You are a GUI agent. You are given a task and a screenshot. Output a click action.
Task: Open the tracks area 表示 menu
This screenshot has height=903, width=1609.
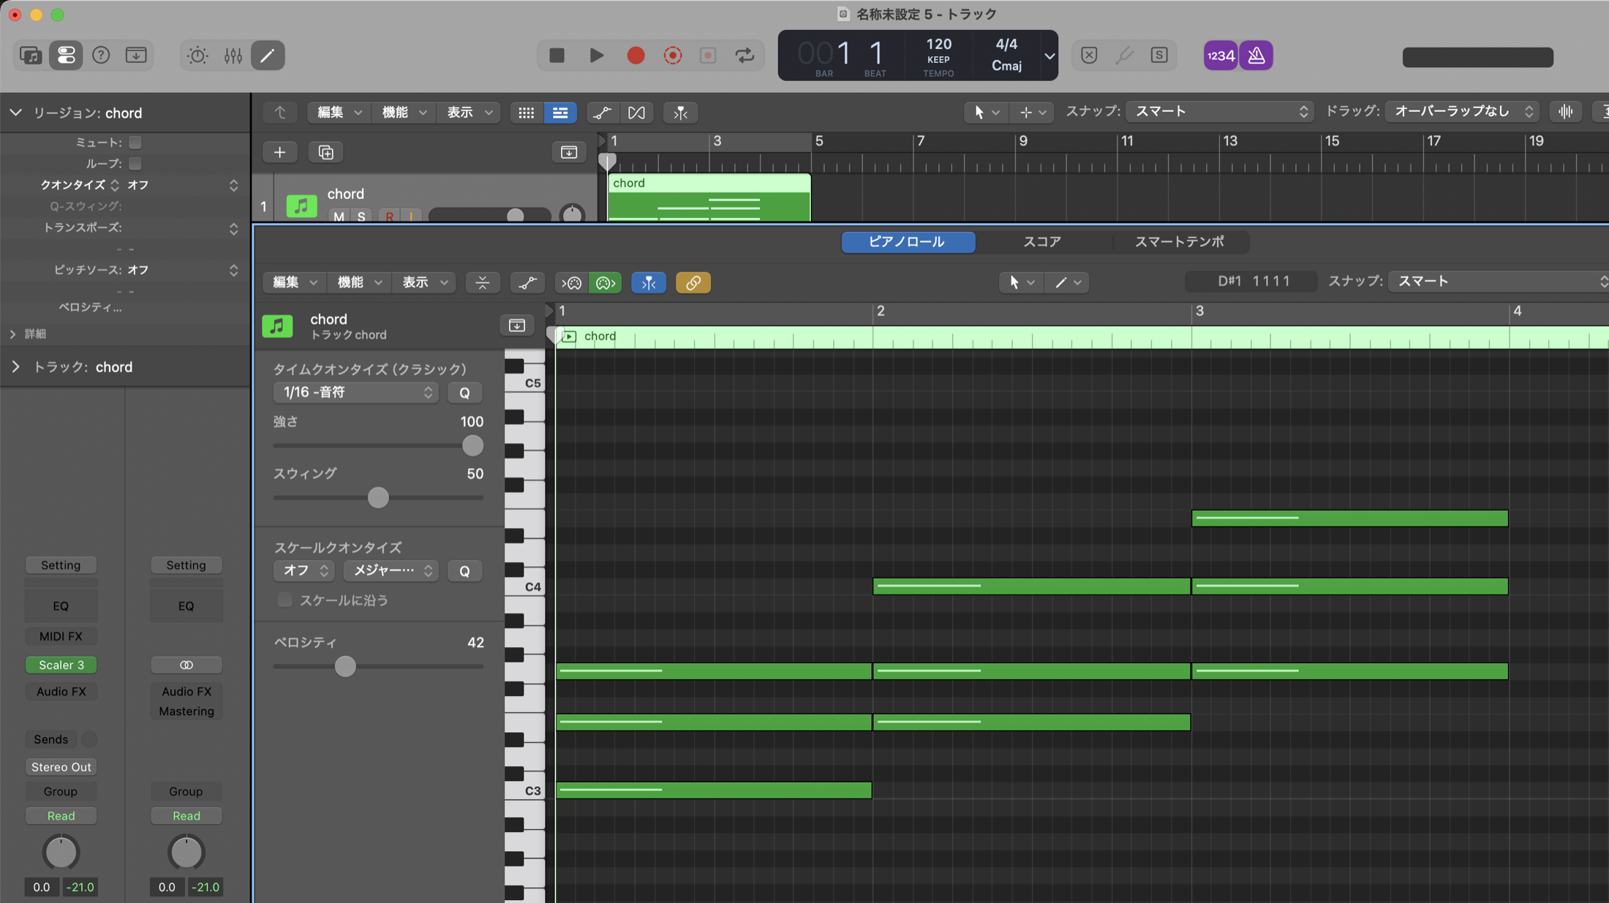468,113
